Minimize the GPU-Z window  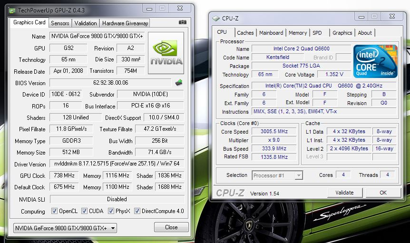[149, 9]
